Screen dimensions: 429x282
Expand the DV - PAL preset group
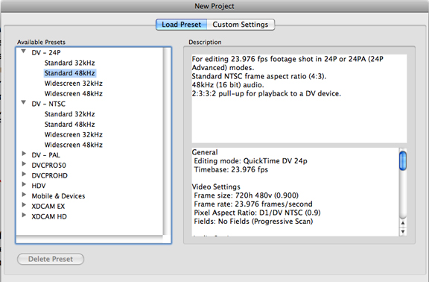(24, 154)
